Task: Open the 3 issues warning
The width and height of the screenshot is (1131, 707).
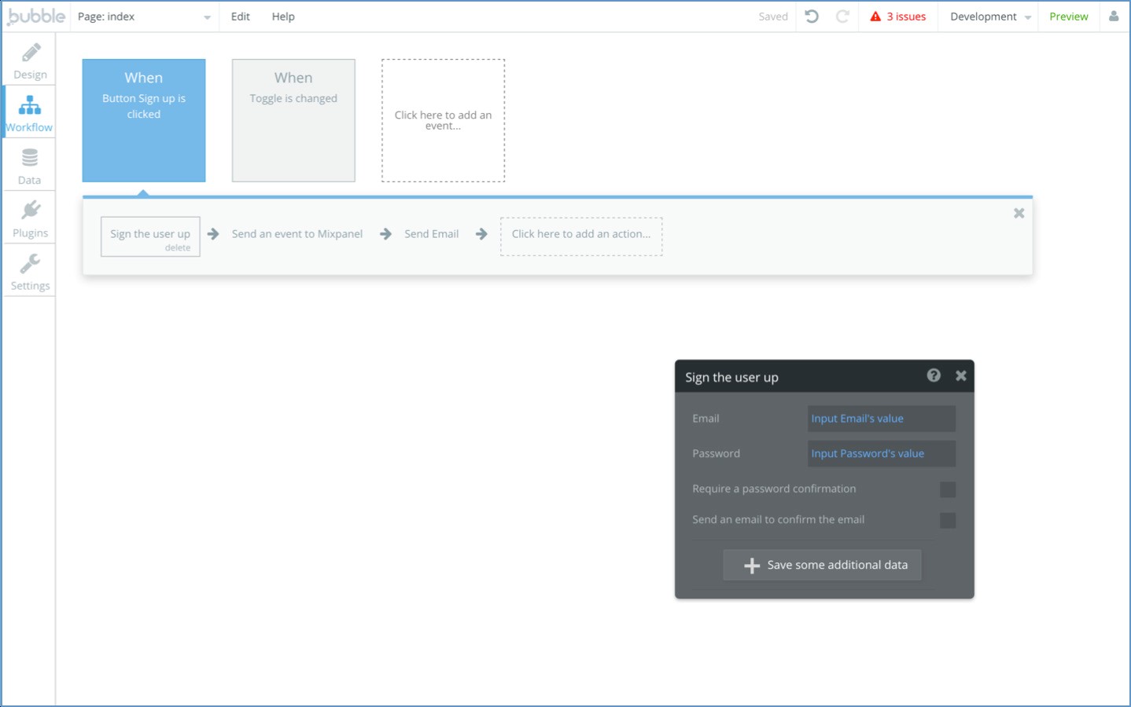Action: click(897, 16)
